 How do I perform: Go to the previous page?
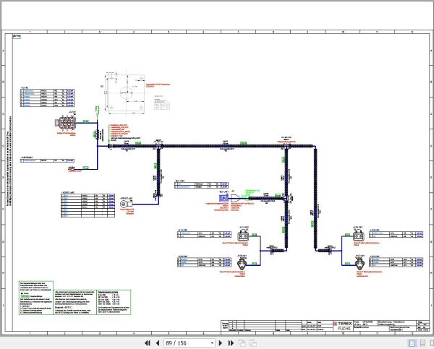(158, 343)
